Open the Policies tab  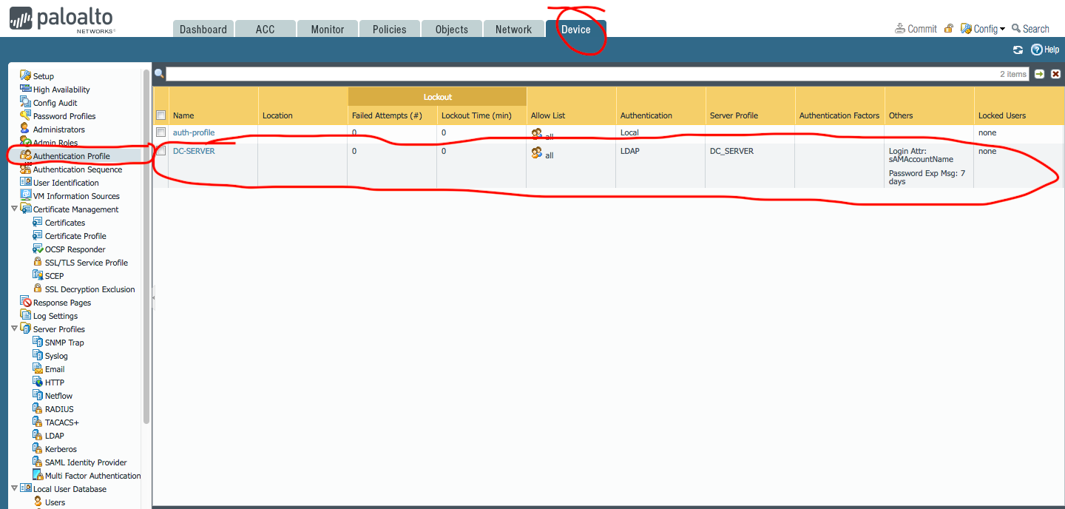(390, 29)
